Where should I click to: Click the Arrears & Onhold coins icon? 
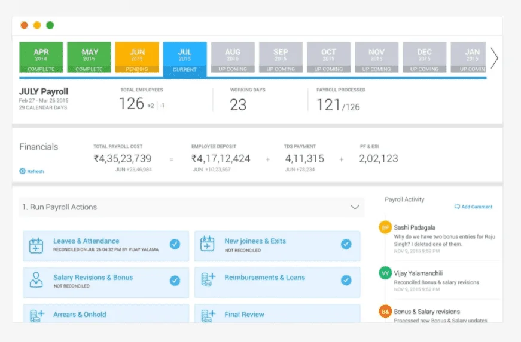pos(36,315)
